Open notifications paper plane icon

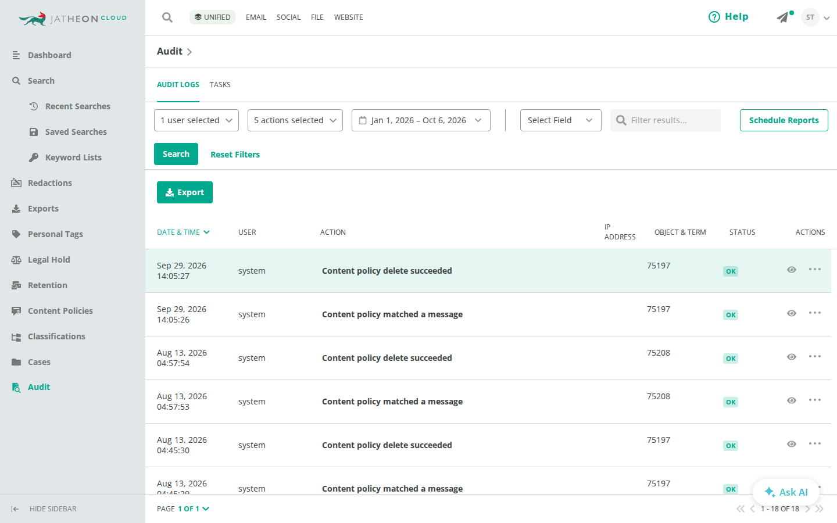pyautogui.click(x=784, y=17)
